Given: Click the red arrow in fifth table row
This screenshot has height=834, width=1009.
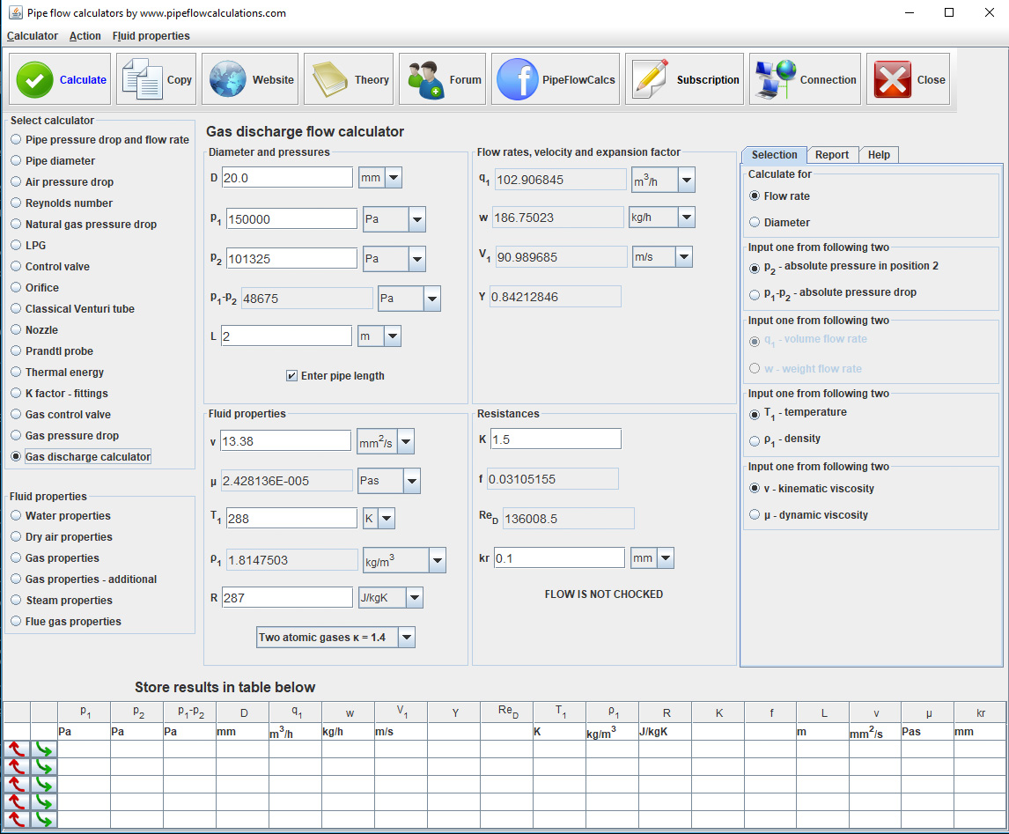Looking at the screenshot, I should point(17,819).
